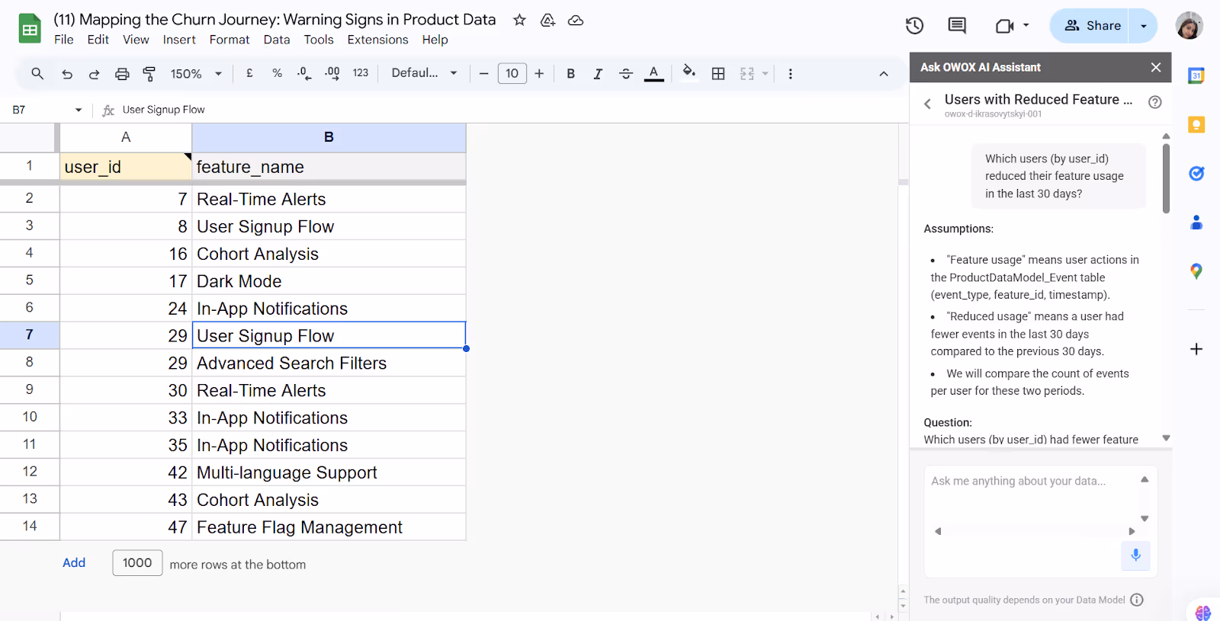Viewport: 1220px width, 621px height.
Task: Increase decimal places
Action: (x=332, y=73)
